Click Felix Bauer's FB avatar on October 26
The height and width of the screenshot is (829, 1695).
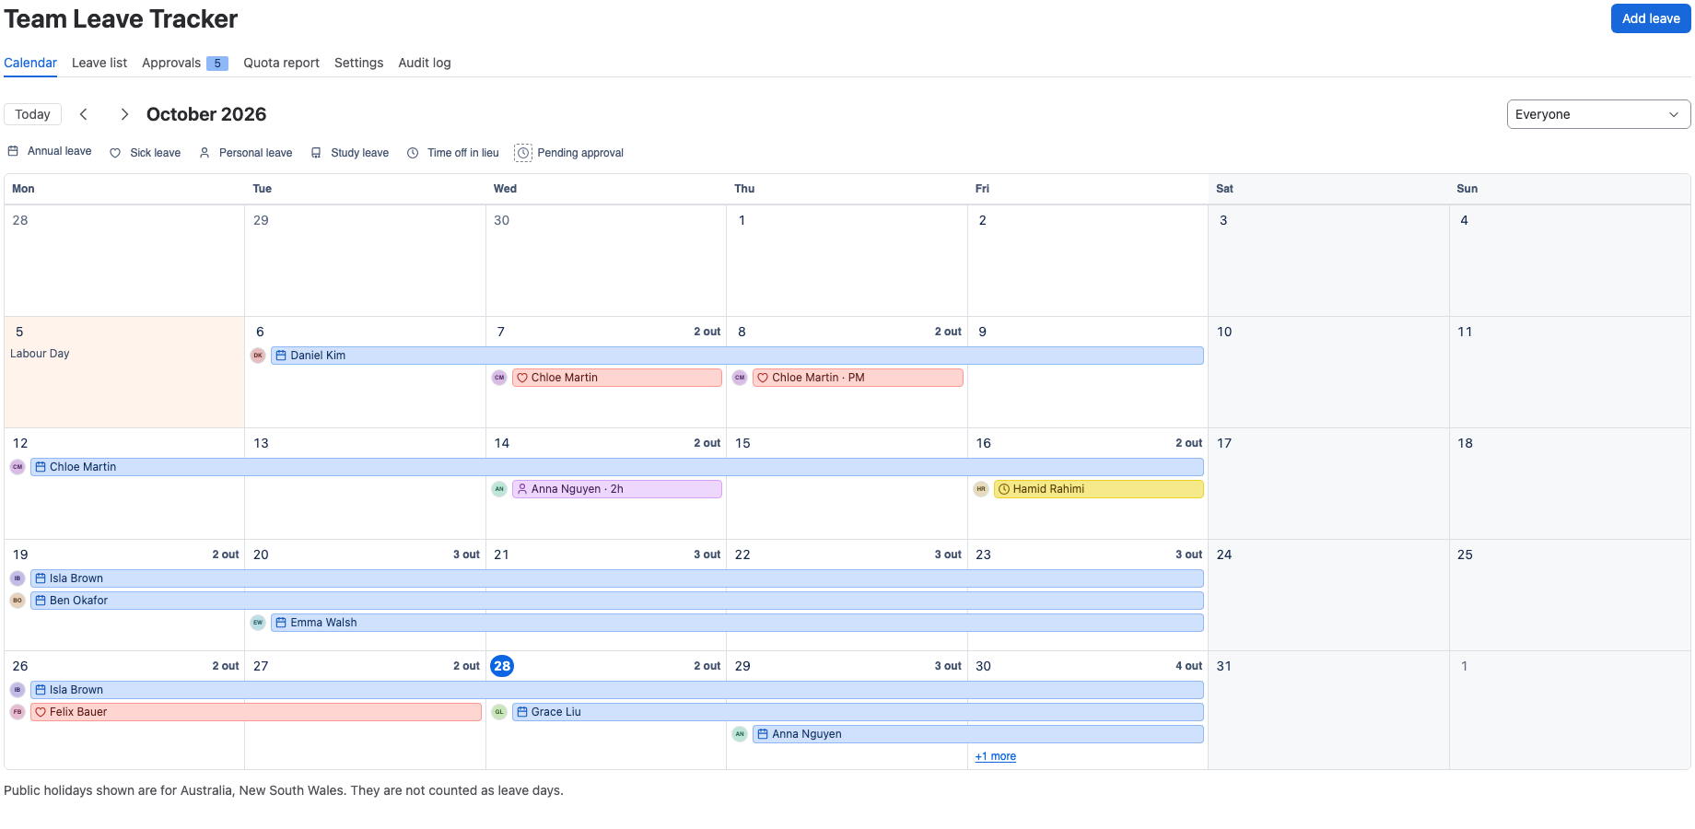18,712
